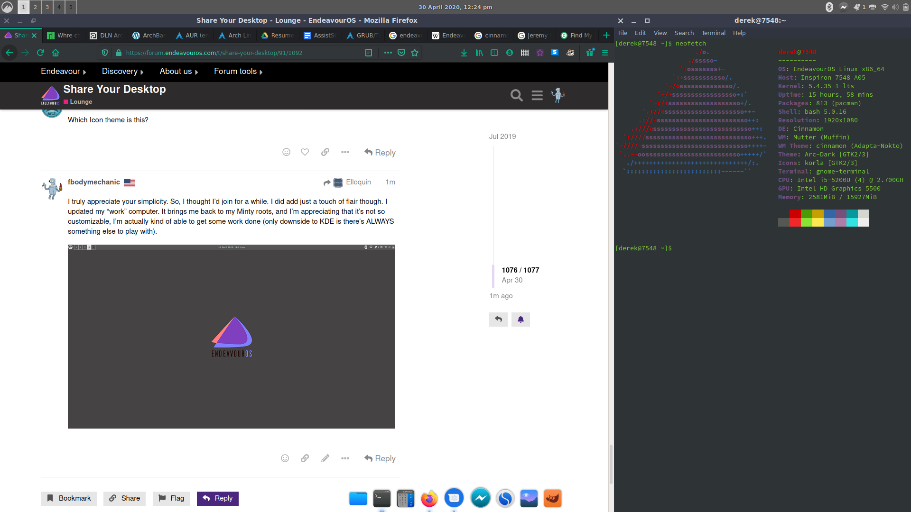Launch GIMP from the dock
Image resolution: width=911 pixels, height=512 pixels.
tap(553, 499)
